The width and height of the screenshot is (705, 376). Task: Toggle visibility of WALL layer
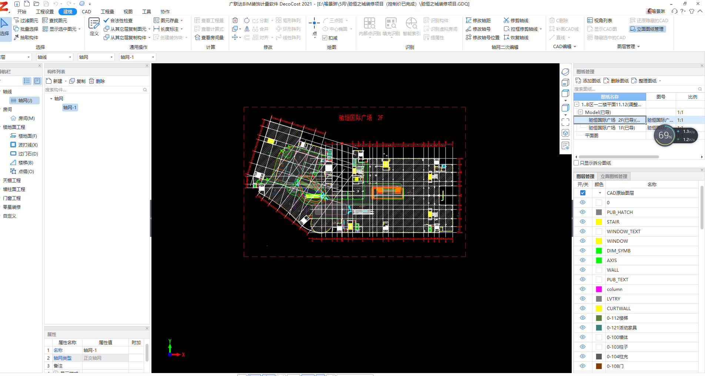click(582, 270)
